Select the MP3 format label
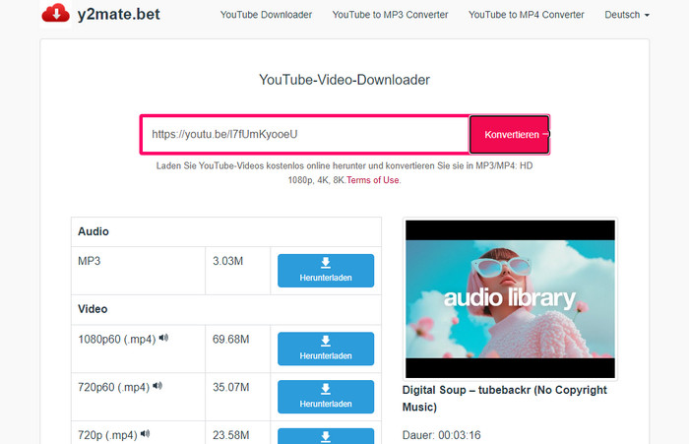Image resolution: width=689 pixels, height=444 pixels. 90,262
